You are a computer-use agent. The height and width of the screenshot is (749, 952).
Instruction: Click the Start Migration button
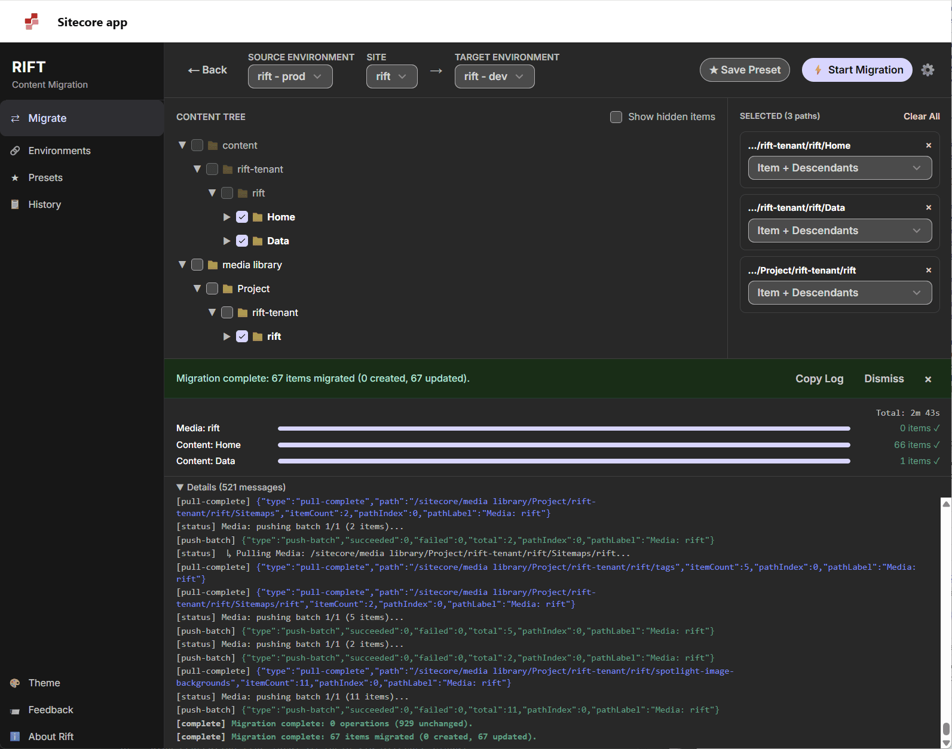(857, 70)
